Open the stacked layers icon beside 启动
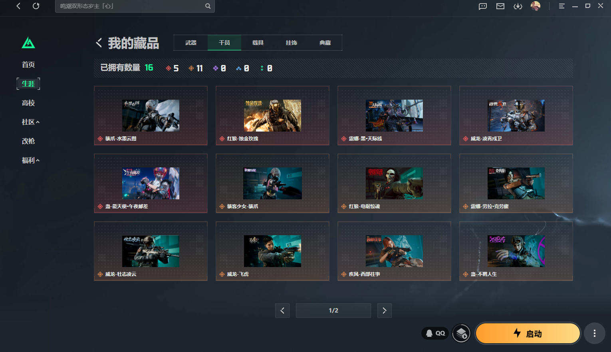Image resolution: width=611 pixels, height=352 pixels. coord(461,333)
